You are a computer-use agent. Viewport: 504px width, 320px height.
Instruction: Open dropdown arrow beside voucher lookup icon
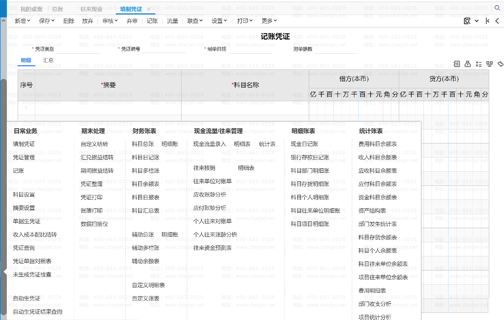point(476,21)
